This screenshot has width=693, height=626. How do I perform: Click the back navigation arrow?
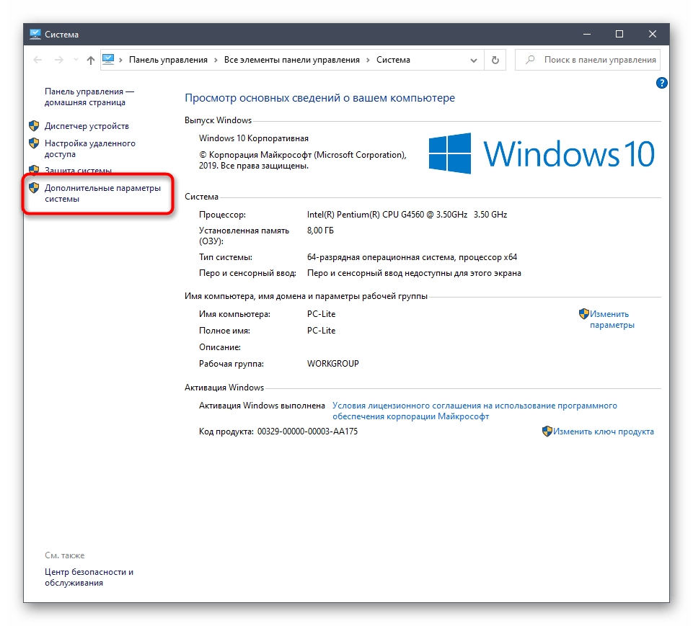point(37,60)
